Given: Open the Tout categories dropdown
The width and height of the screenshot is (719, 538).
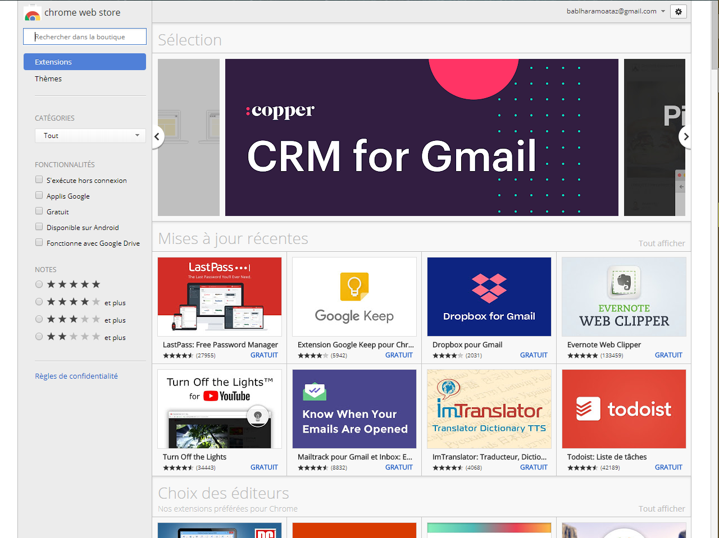Looking at the screenshot, I should (90, 136).
